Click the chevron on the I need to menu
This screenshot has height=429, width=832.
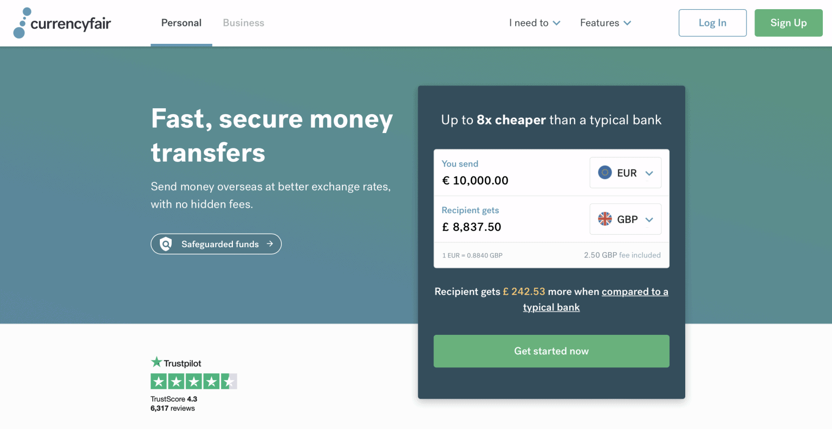[558, 23]
